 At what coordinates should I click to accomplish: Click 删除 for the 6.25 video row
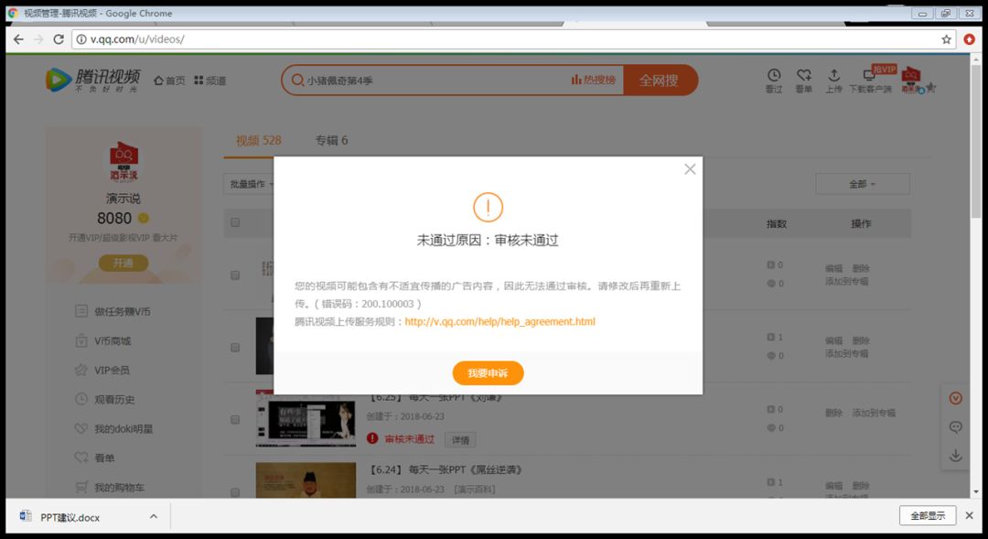click(x=833, y=413)
